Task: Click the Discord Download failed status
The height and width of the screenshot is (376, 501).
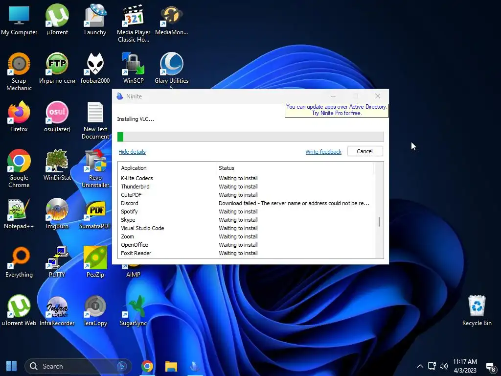Action: (x=294, y=203)
